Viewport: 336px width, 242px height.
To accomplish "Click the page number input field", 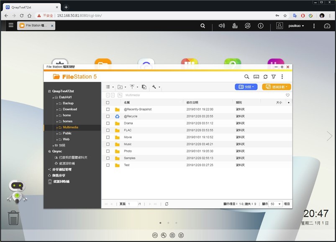I will click(x=132, y=204).
